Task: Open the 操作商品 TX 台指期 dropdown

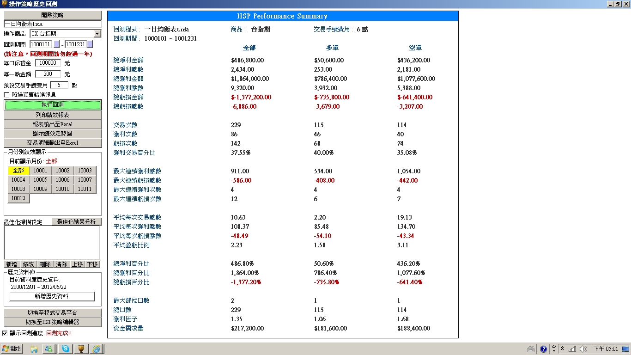Action: (x=97, y=34)
